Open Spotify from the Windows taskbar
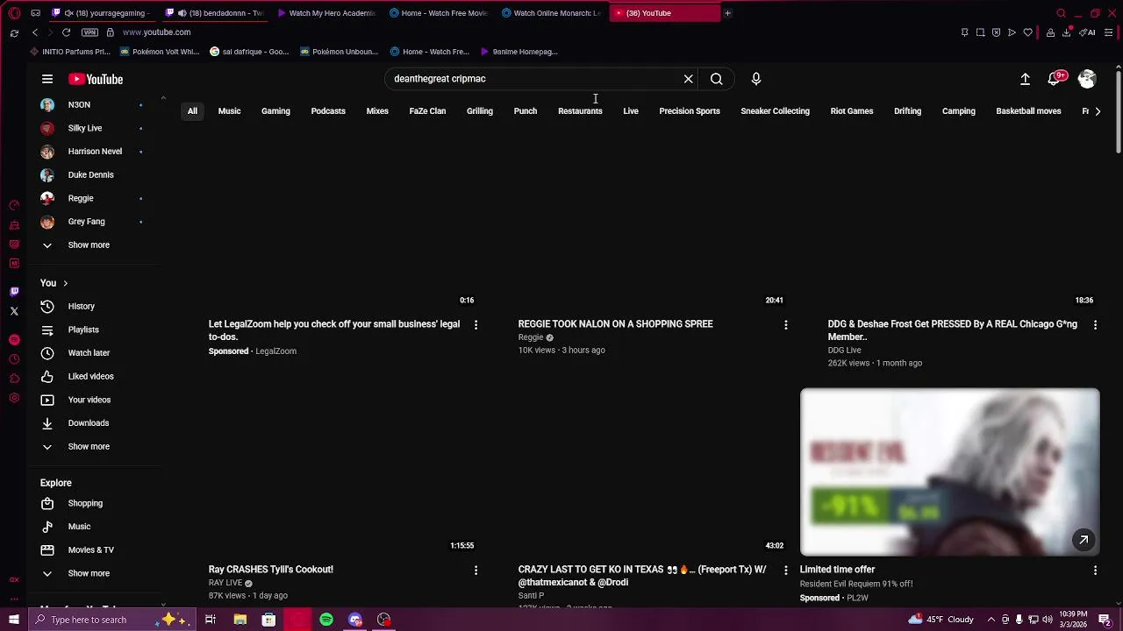The height and width of the screenshot is (631, 1123). (326, 620)
